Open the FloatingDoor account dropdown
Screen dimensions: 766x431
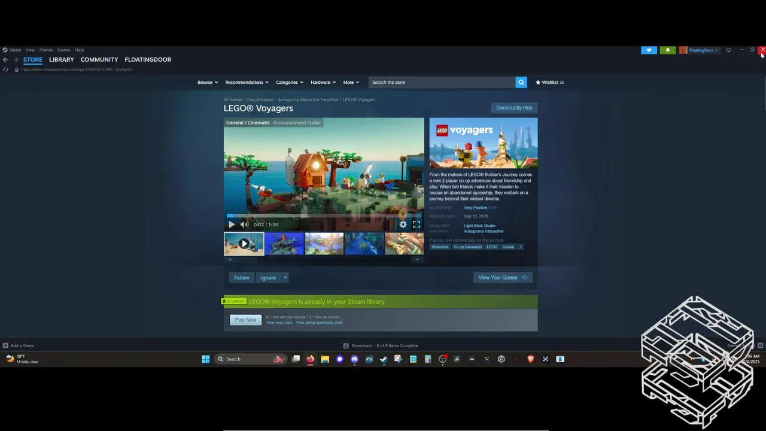pyautogui.click(x=698, y=50)
